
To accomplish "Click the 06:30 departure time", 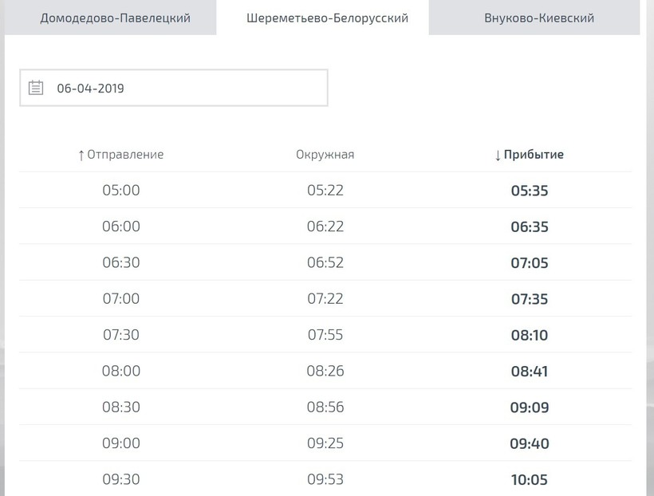I will pos(121,262).
